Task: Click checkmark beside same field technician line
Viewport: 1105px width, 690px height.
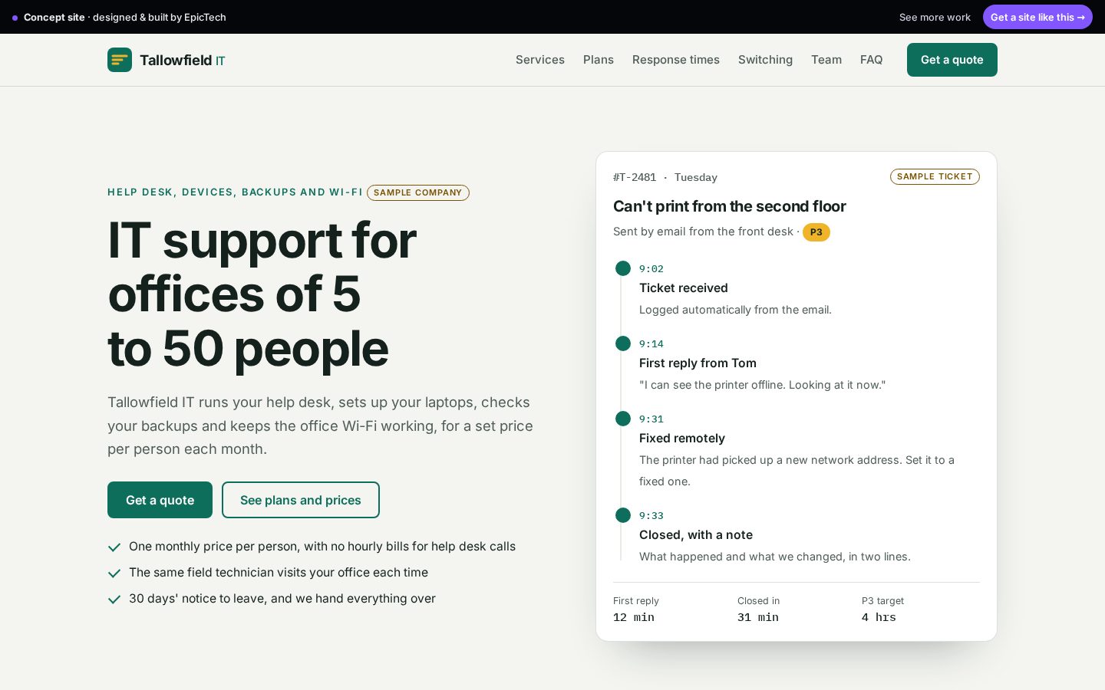Action: tap(114, 573)
